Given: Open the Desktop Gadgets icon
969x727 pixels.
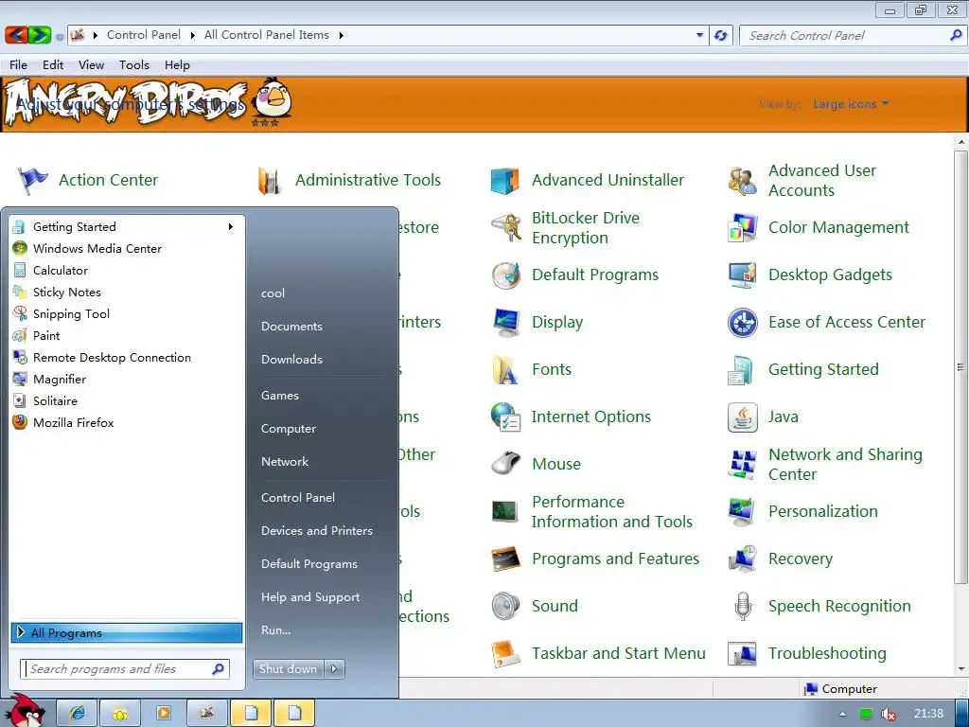Looking at the screenshot, I should [x=742, y=275].
